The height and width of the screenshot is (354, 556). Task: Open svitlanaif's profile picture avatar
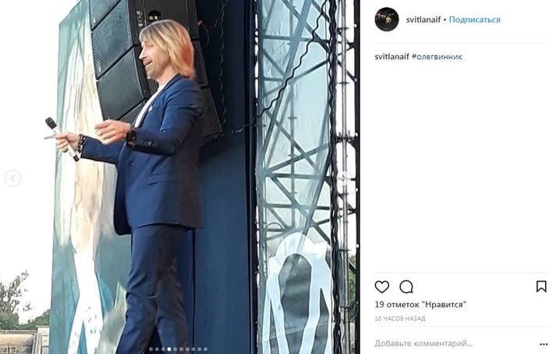(x=387, y=19)
